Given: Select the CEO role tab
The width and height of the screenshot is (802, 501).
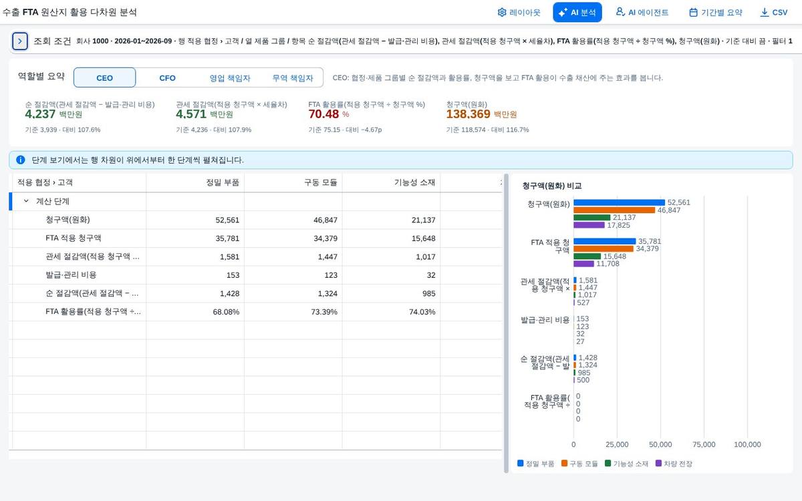Looking at the screenshot, I should point(105,77).
